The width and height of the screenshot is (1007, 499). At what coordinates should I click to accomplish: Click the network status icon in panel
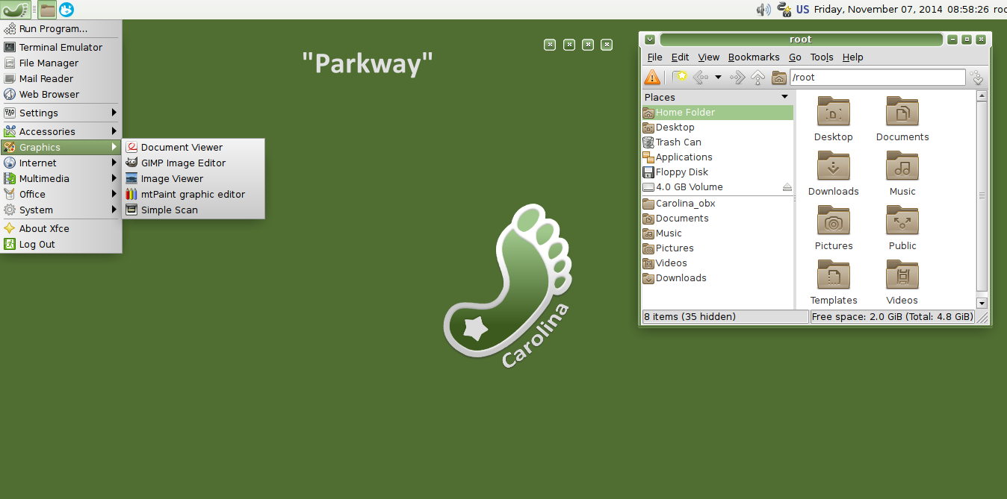coord(784,10)
